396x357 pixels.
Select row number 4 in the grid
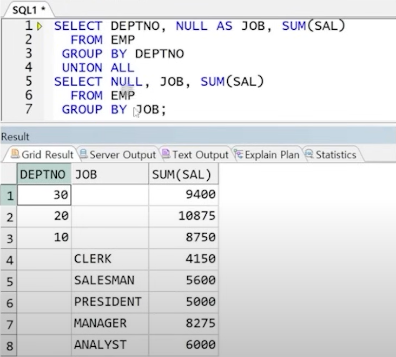(9, 260)
